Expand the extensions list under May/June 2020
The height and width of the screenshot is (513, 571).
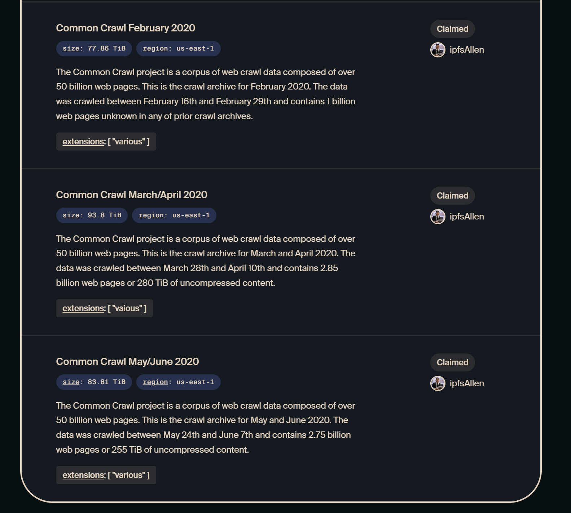(106, 475)
